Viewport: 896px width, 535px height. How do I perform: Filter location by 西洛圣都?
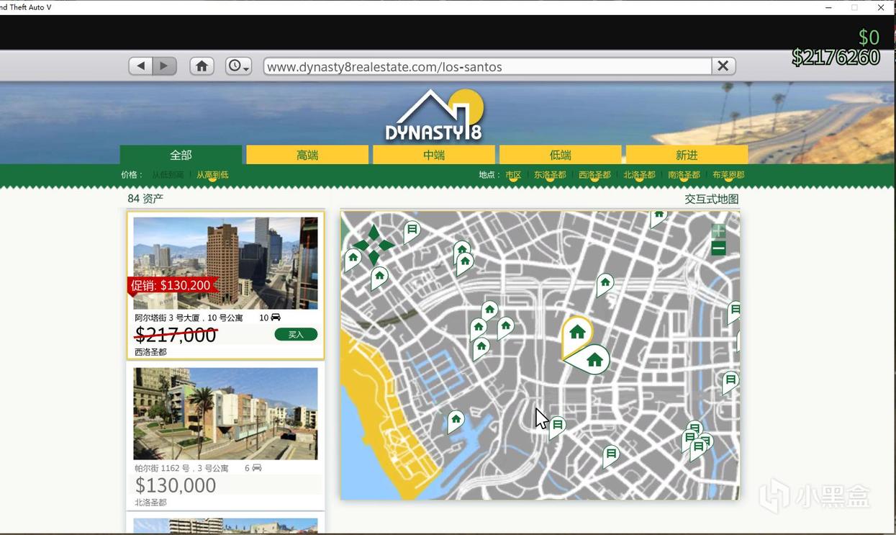(x=594, y=175)
